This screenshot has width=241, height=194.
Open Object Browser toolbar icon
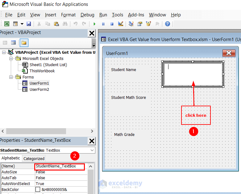pos(148,24)
